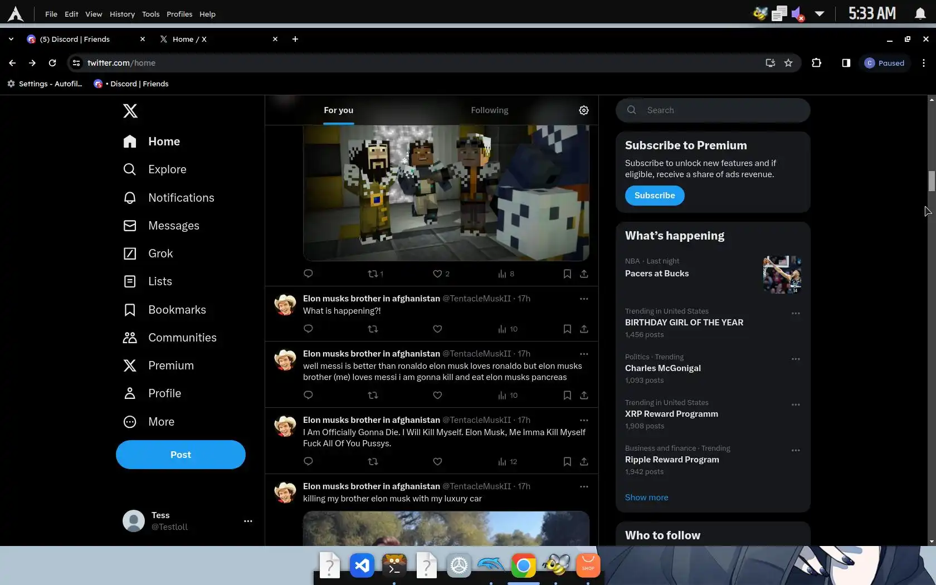The height and width of the screenshot is (585, 936).
Task: Open Premium from the sidebar
Action: (x=159, y=365)
